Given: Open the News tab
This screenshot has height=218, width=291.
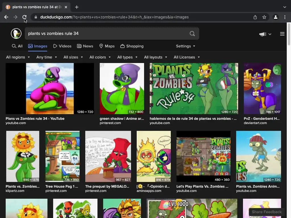Looking at the screenshot, I should pos(85,46).
